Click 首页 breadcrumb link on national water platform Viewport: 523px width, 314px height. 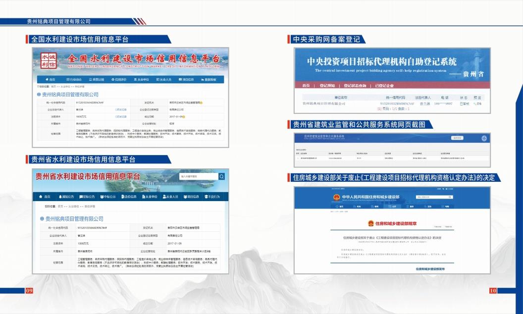[53, 87]
